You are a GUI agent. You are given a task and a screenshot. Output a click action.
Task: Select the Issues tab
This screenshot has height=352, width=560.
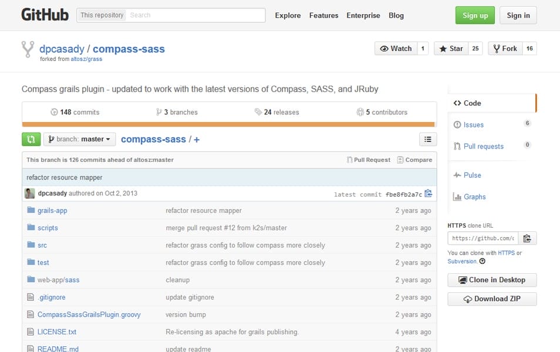pyautogui.click(x=474, y=124)
